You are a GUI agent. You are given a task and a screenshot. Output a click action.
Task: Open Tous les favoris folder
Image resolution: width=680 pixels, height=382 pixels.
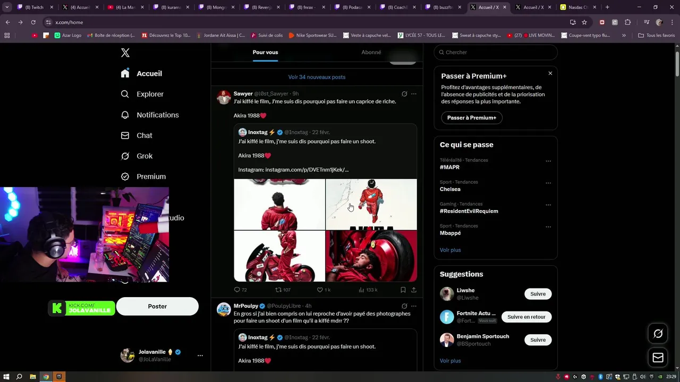[656, 35]
